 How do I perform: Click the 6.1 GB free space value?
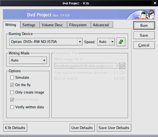(x=119, y=73)
